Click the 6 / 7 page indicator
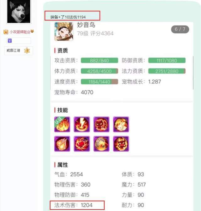Image resolution: width=201 pixels, height=211 pixels. click(x=180, y=29)
